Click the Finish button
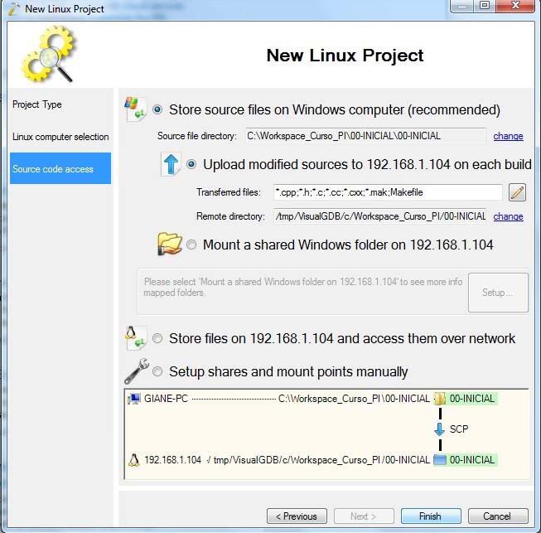541x533 pixels. (431, 516)
